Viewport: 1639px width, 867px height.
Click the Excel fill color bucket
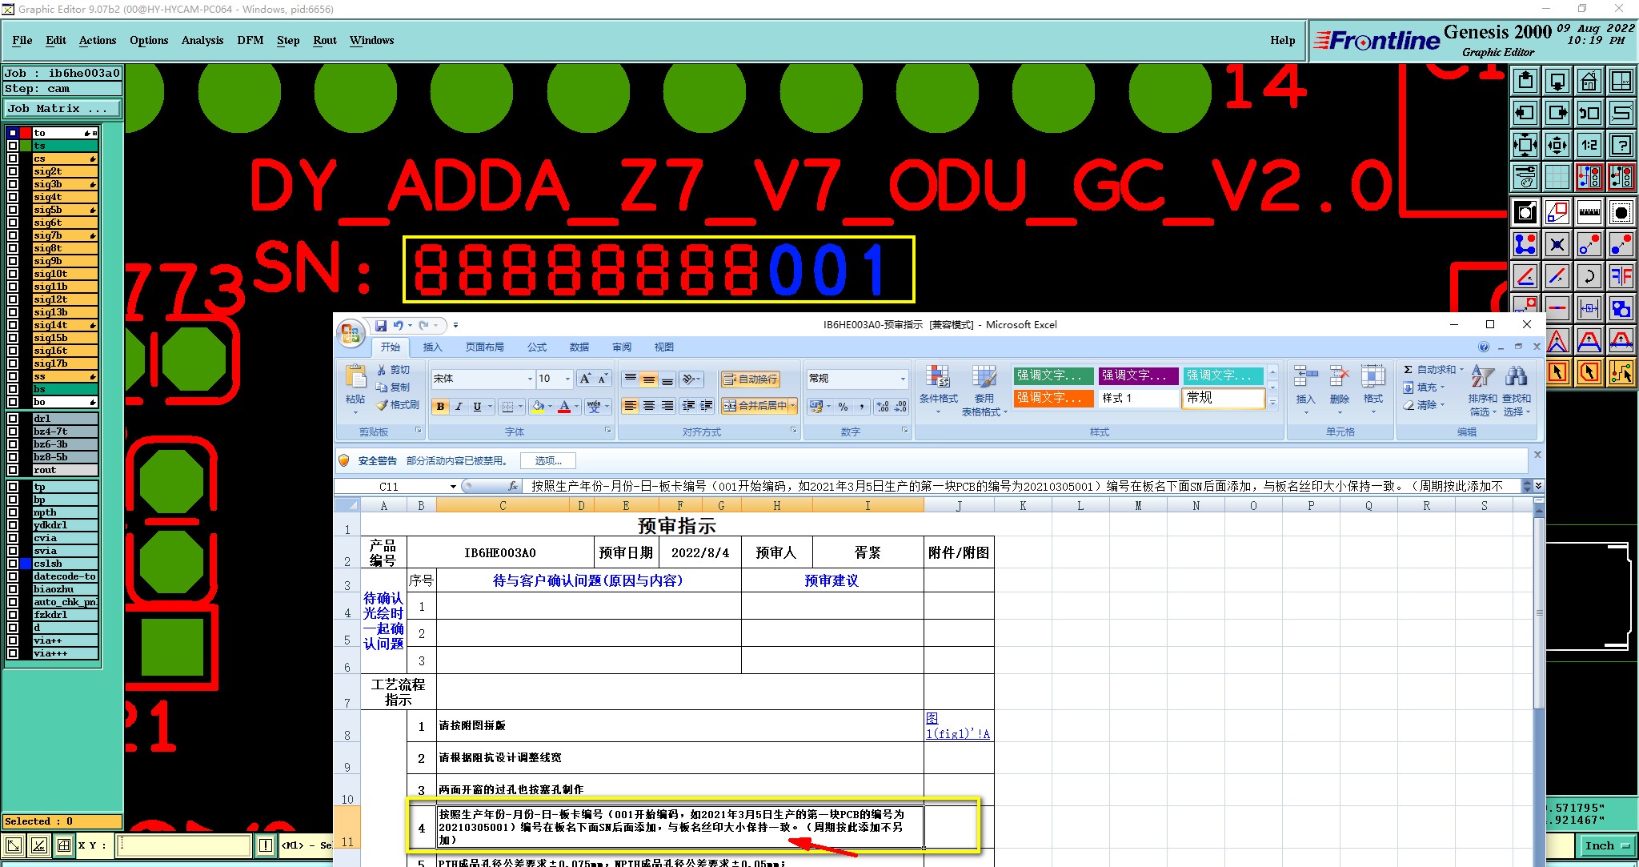click(539, 407)
